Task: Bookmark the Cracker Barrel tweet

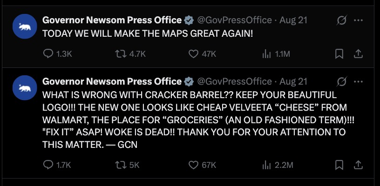Action: [339, 165]
